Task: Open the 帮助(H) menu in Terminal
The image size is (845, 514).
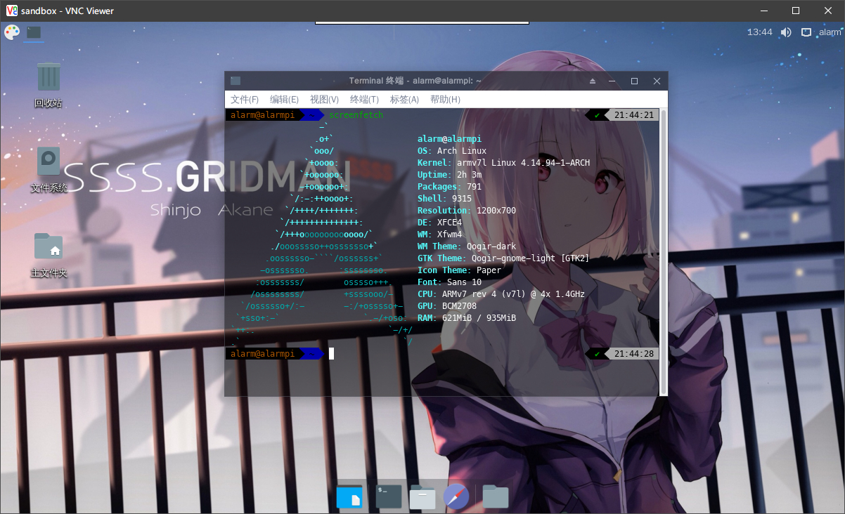Action: point(445,100)
